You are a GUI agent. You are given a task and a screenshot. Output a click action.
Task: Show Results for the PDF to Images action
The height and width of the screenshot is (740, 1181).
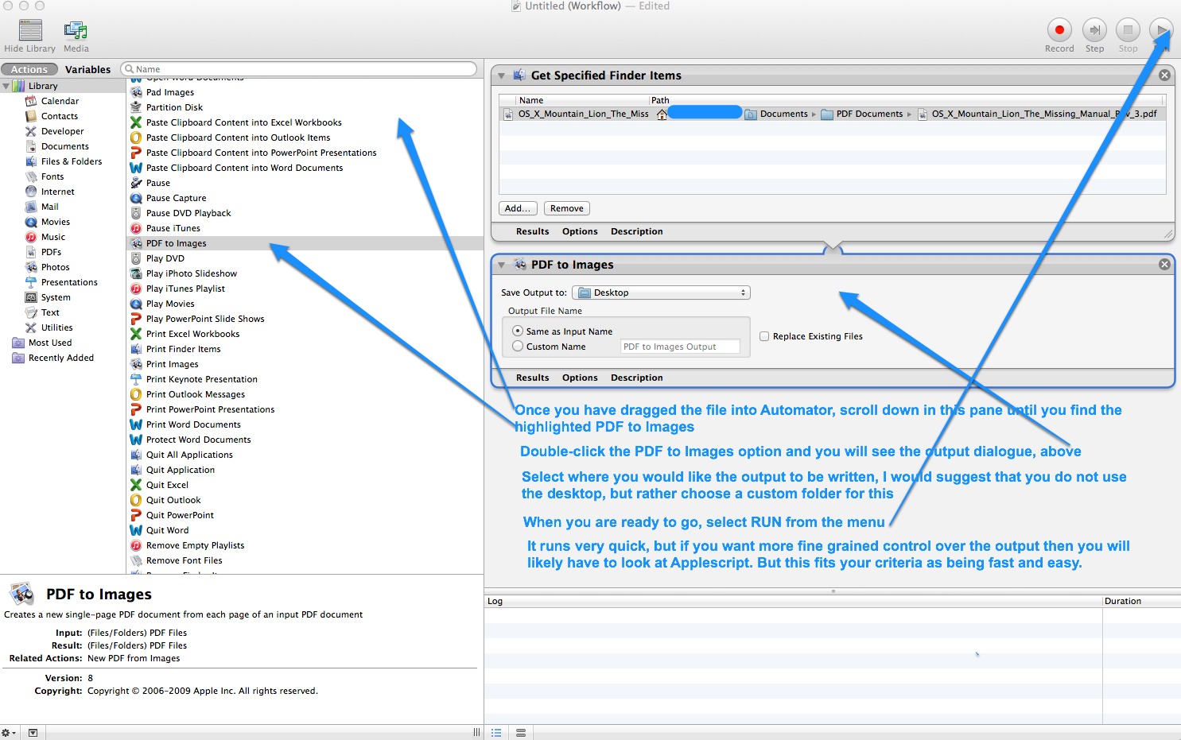coord(532,378)
